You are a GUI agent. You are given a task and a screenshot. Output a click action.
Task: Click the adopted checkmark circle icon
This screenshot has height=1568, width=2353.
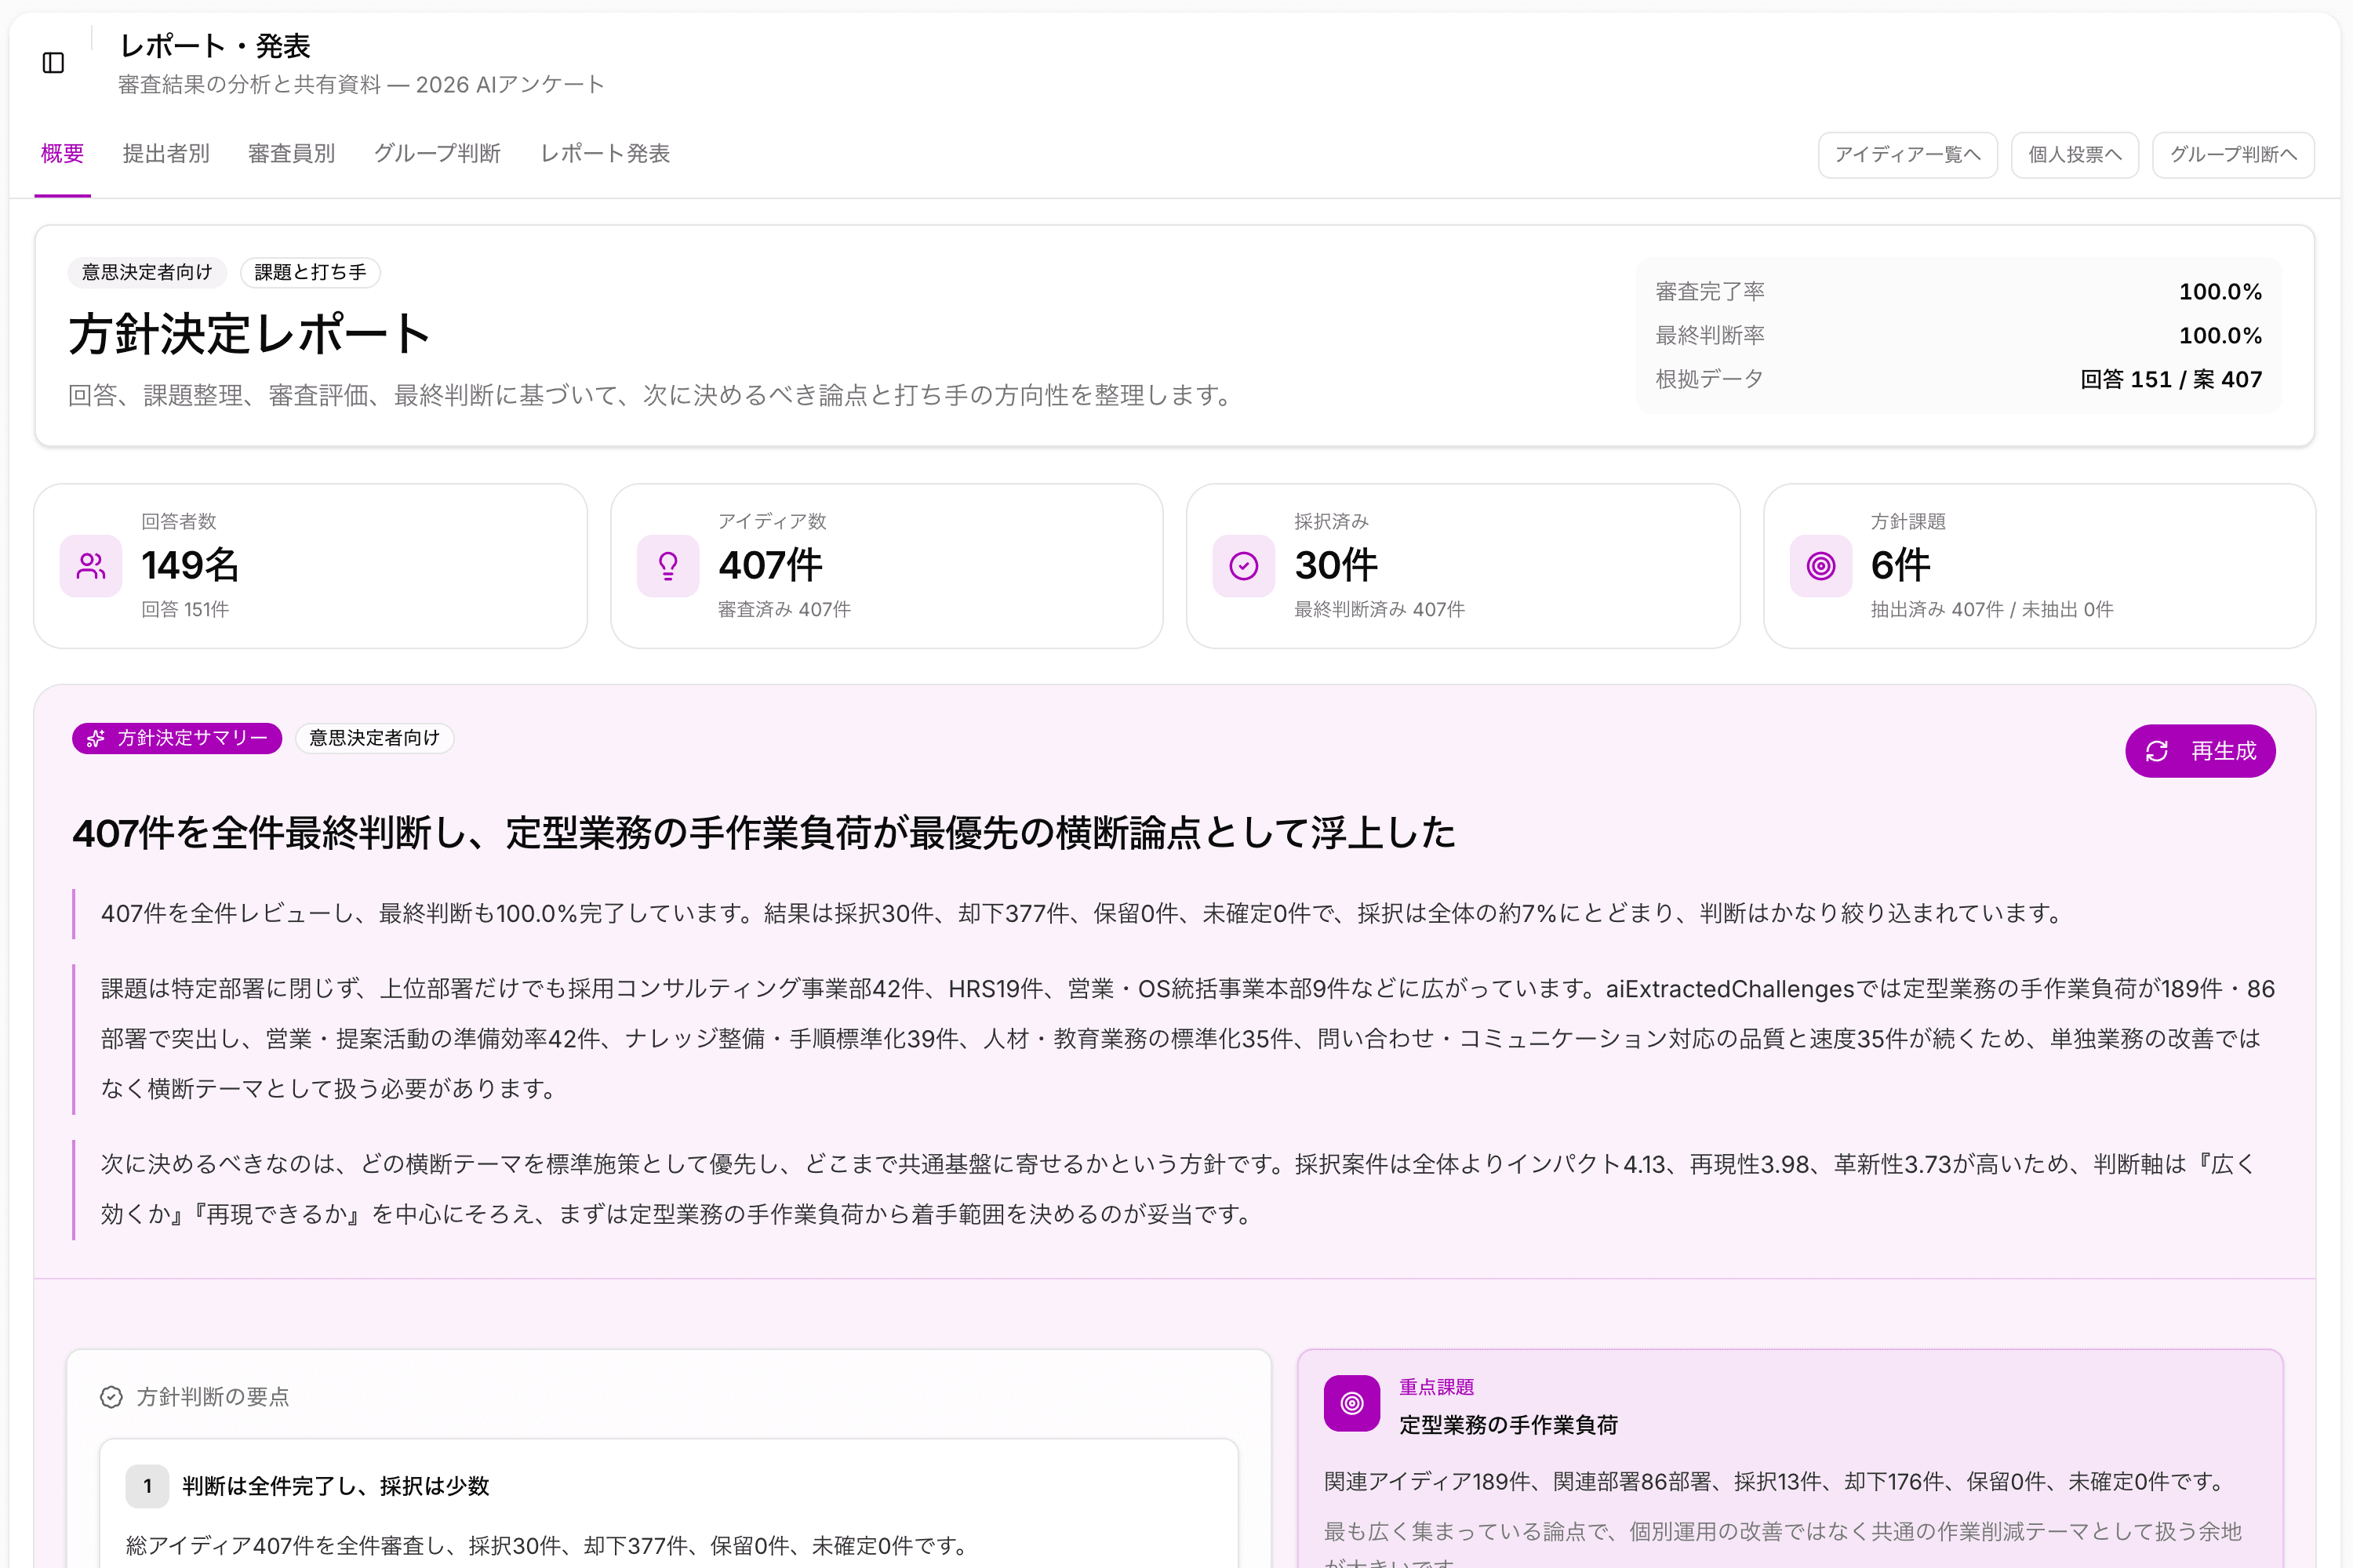click(x=1243, y=566)
